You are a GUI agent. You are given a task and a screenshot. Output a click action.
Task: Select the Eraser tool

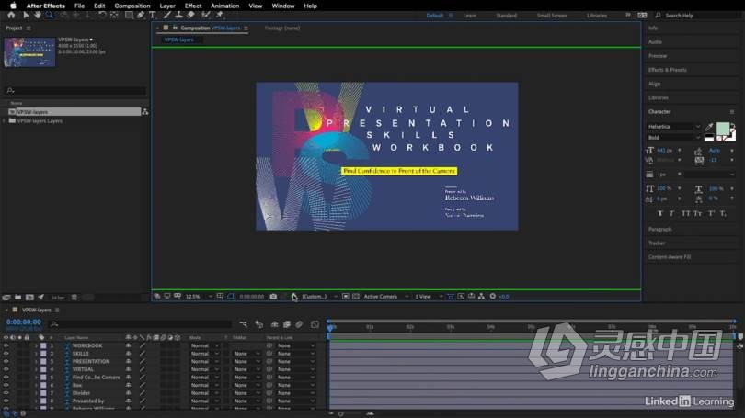[190, 16]
